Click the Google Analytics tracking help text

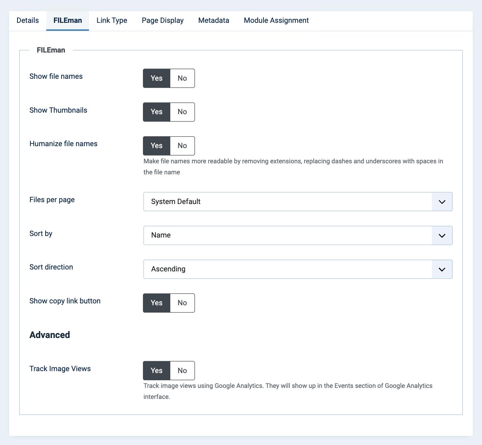click(x=288, y=391)
